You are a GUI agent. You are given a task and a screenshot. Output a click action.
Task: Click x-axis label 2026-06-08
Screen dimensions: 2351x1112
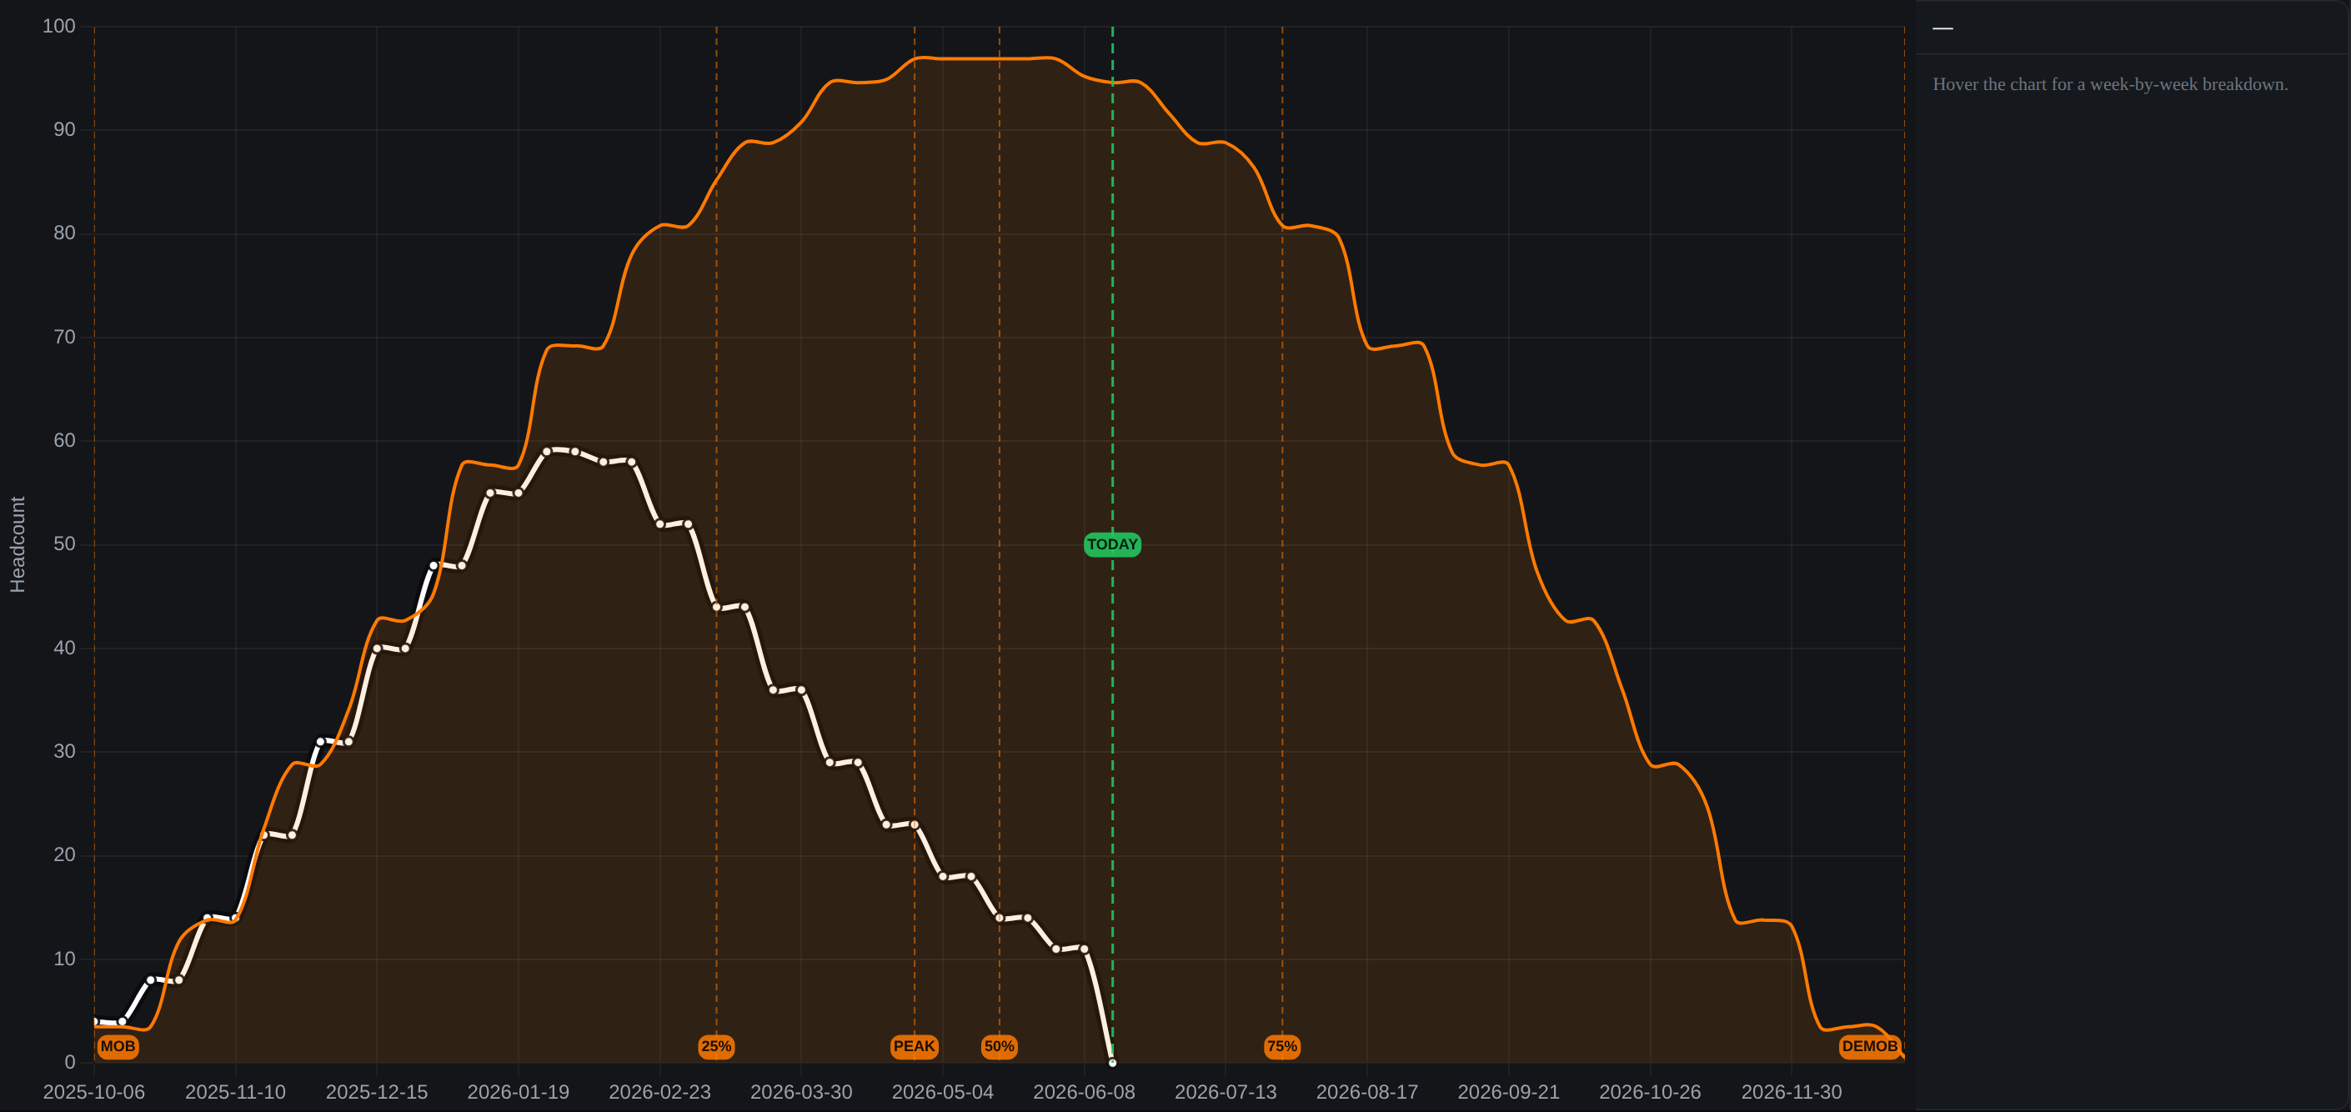pos(1085,1092)
